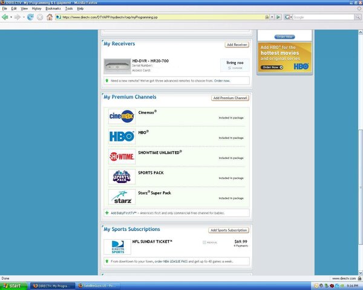
Task: Open the search engine selector dropdown
Action: tap(291, 17)
